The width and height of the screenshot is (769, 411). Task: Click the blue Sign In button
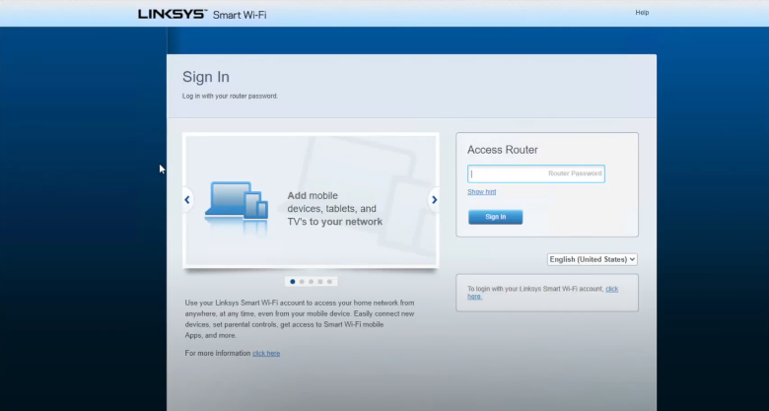coord(495,217)
